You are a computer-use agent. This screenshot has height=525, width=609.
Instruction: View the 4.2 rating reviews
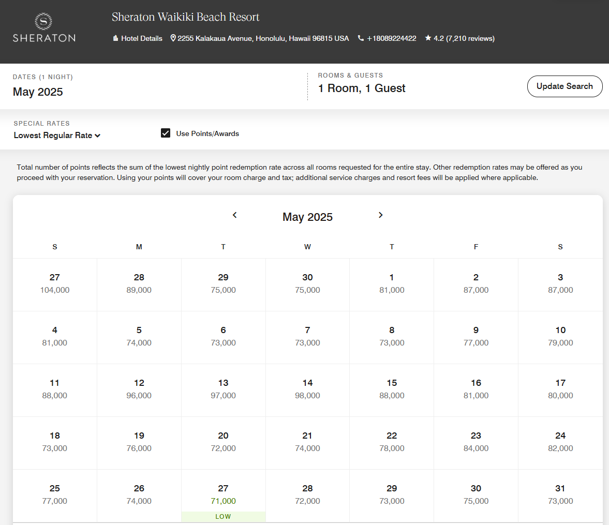pyautogui.click(x=459, y=38)
